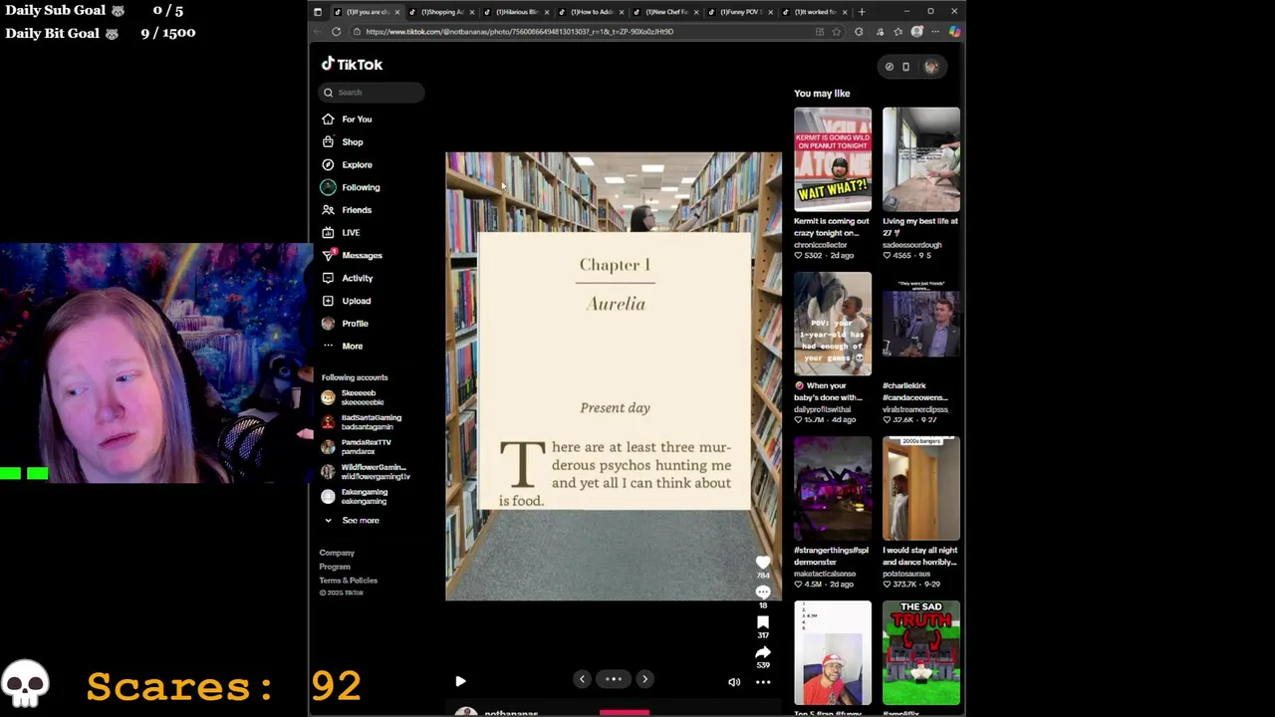The height and width of the screenshot is (717, 1275).
Task: Switch to the It worked for browser tab
Action: point(816,12)
